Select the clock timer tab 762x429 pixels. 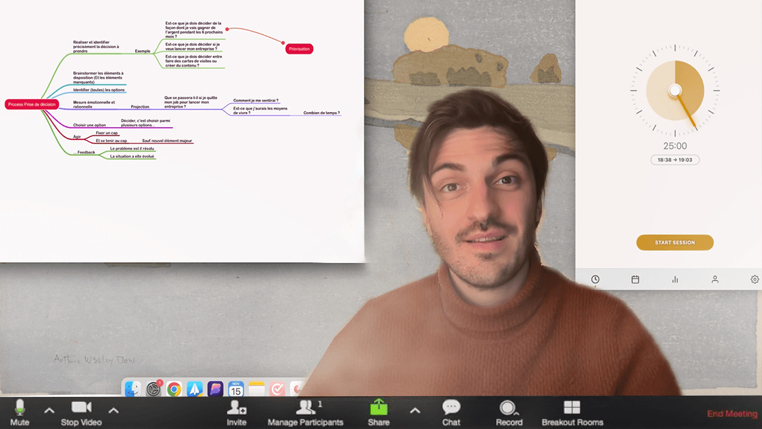coord(595,279)
